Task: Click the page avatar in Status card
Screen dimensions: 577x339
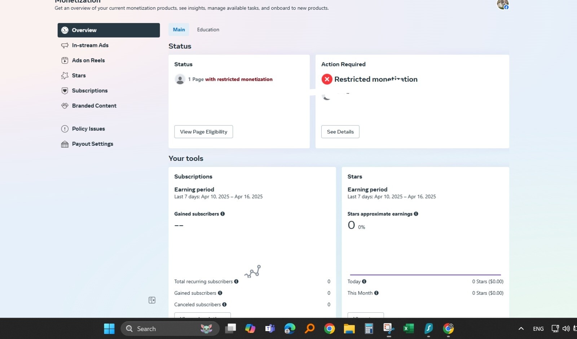Action: pyautogui.click(x=180, y=79)
